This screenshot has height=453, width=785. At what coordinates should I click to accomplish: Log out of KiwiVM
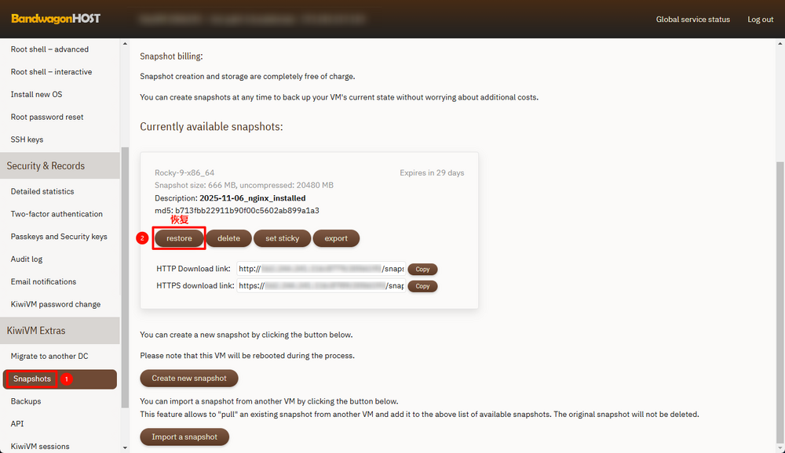(x=760, y=20)
